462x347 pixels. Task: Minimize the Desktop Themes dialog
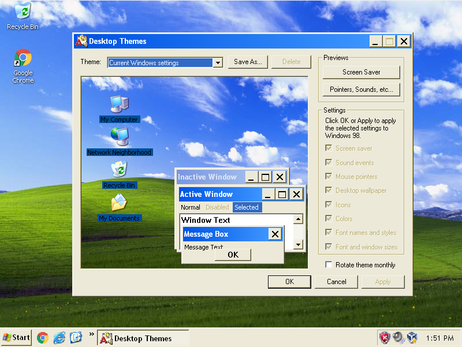click(x=376, y=41)
